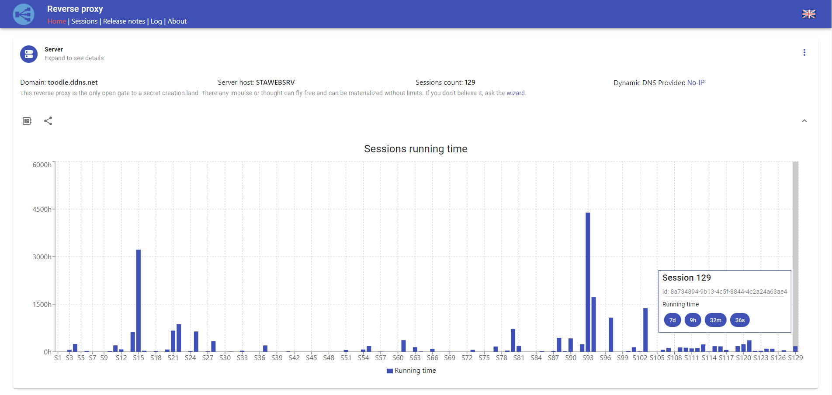The height and width of the screenshot is (395, 832).
Task: Click the S24 session bar
Action: [191, 351]
